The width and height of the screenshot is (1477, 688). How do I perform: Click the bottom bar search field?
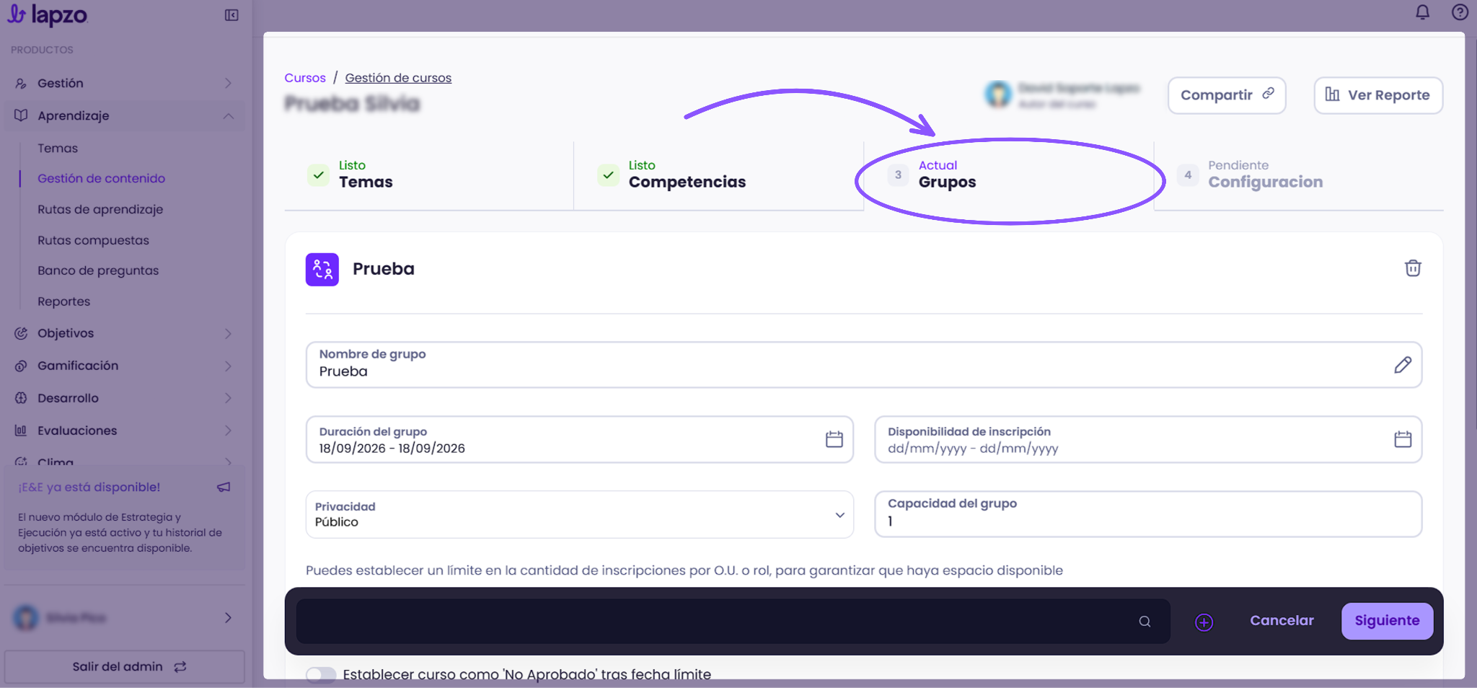point(733,622)
